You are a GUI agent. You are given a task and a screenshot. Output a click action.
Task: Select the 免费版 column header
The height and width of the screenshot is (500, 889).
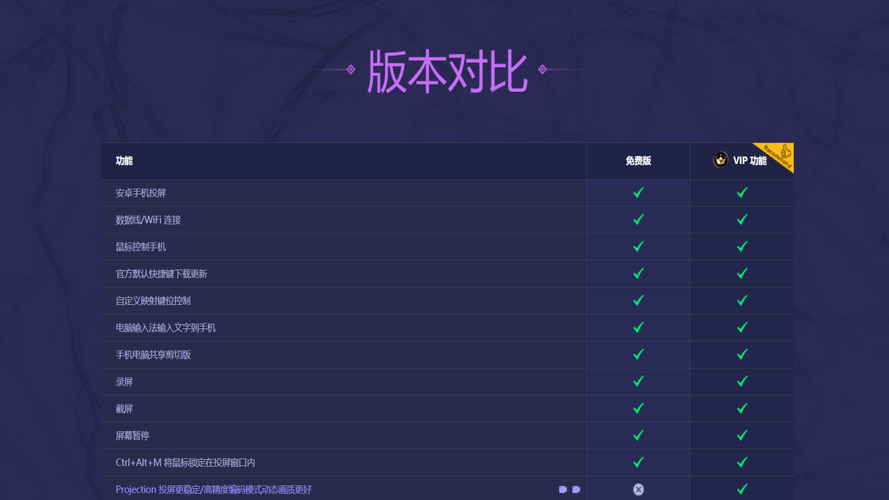(638, 161)
